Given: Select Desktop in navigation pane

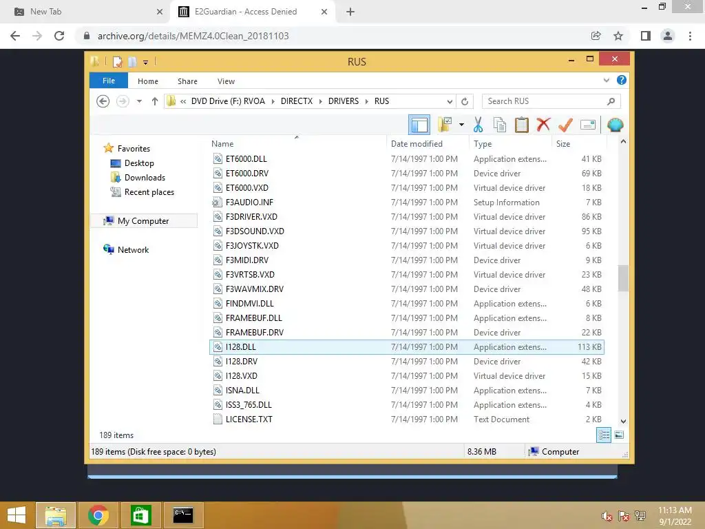Looking at the screenshot, I should [x=139, y=163].
